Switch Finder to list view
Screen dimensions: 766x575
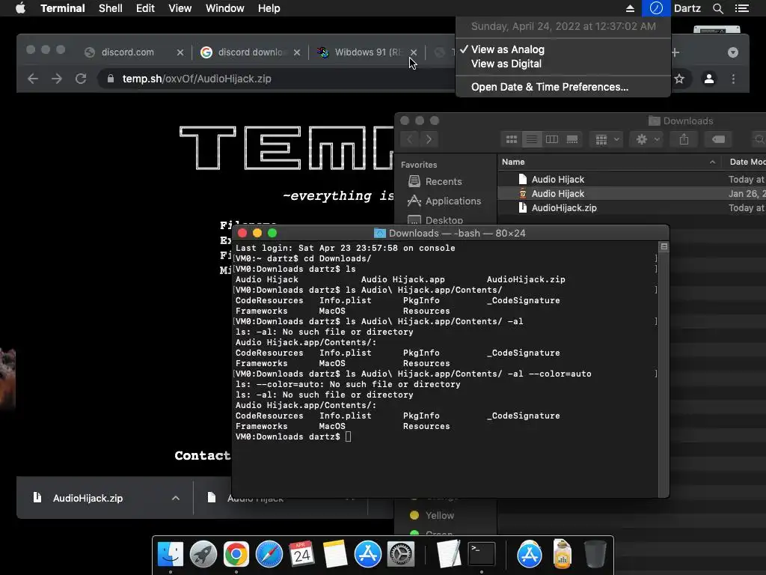point(532,139)
